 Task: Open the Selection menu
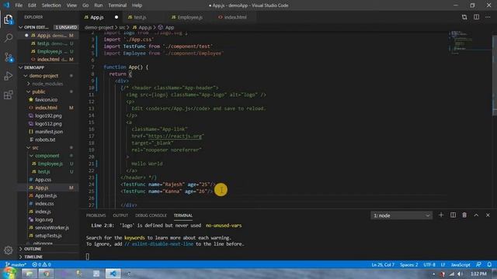coord(51,5)
